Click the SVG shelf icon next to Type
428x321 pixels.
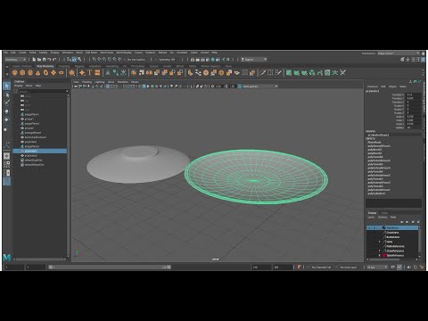click(x=97, y=72)
